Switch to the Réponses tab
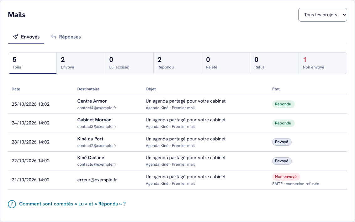355x222 pixels. tap(66, 37)
